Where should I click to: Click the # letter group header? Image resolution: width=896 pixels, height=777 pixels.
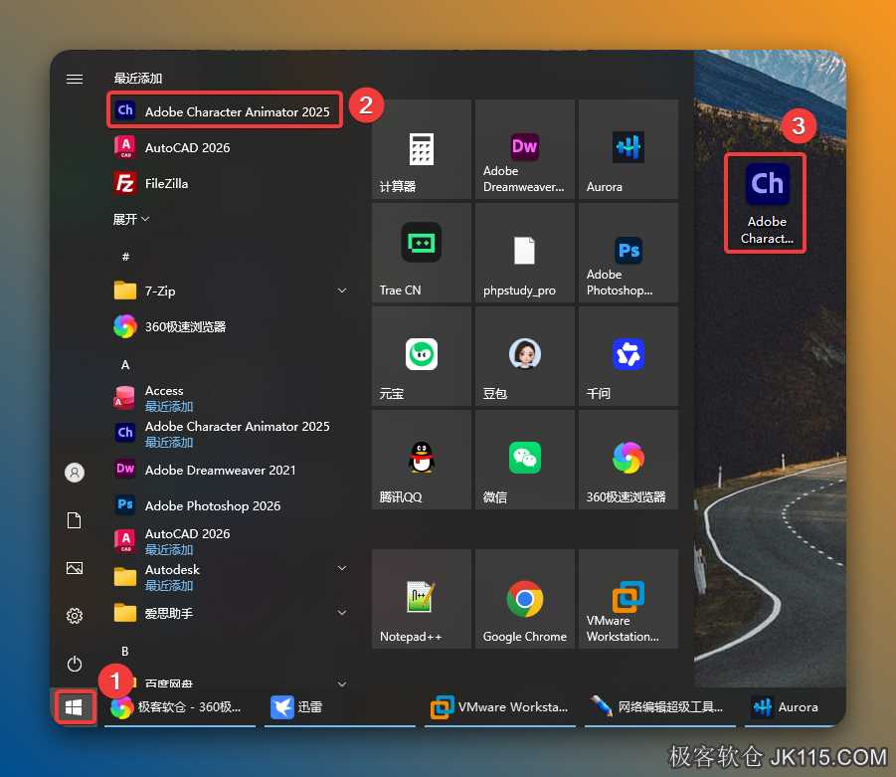[x=125, y=256]
